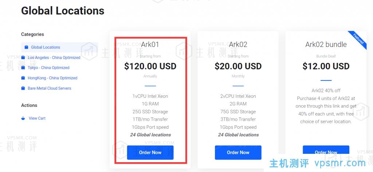This screenshot has width=373, height=172.
Task: Click the Bare Metal Cloud Servers icon
Action: pyautogui.click(x=23, y=88)
